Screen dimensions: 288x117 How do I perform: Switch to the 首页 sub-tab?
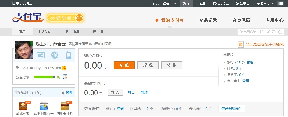pyautogui.click(x=22, y=32)
